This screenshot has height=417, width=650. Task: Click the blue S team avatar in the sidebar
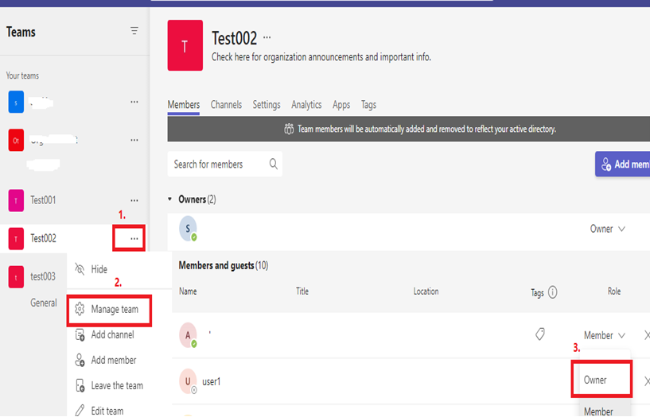[x=16, y=102]
